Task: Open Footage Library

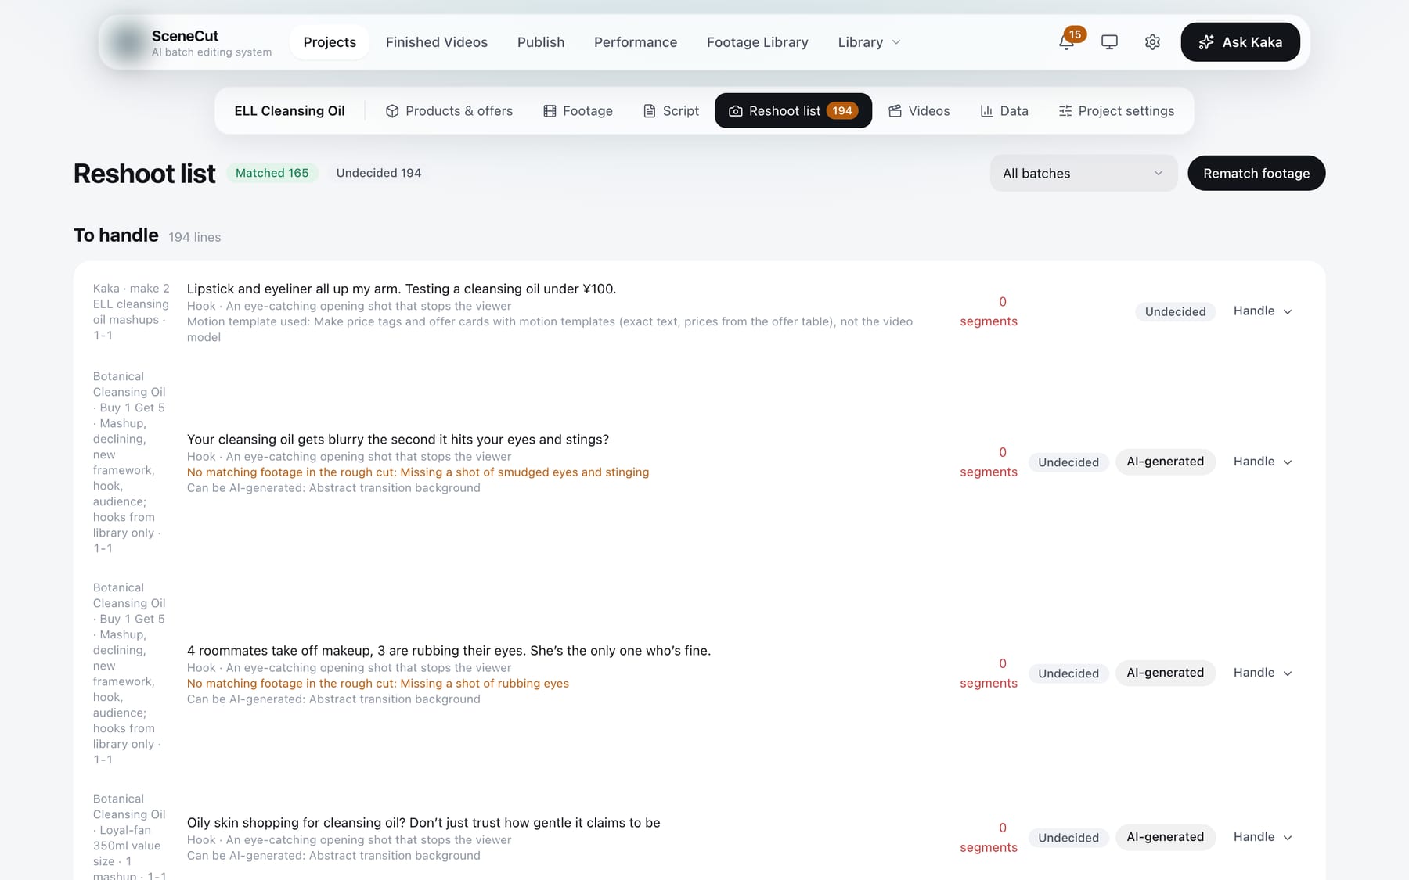Action: tap(757, 42)
